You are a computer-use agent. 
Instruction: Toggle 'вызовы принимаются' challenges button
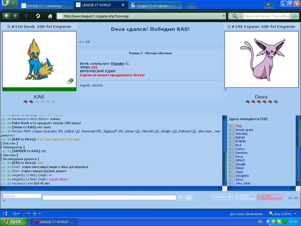point(270,197)
